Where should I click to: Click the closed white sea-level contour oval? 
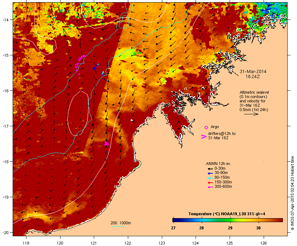(78, 113)
